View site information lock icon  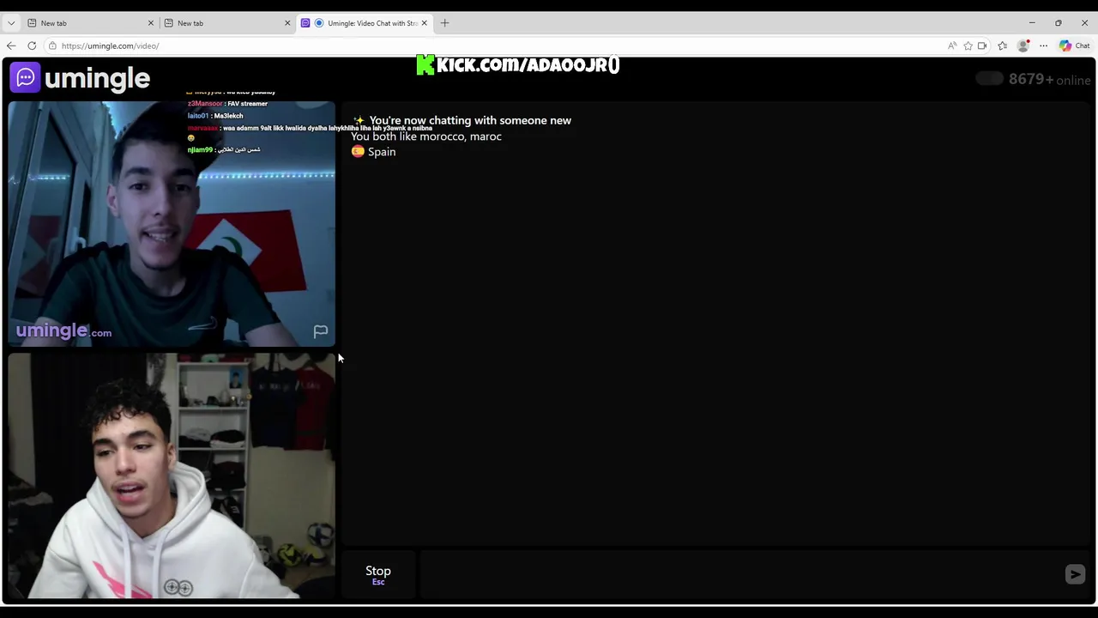pos(52,45)
